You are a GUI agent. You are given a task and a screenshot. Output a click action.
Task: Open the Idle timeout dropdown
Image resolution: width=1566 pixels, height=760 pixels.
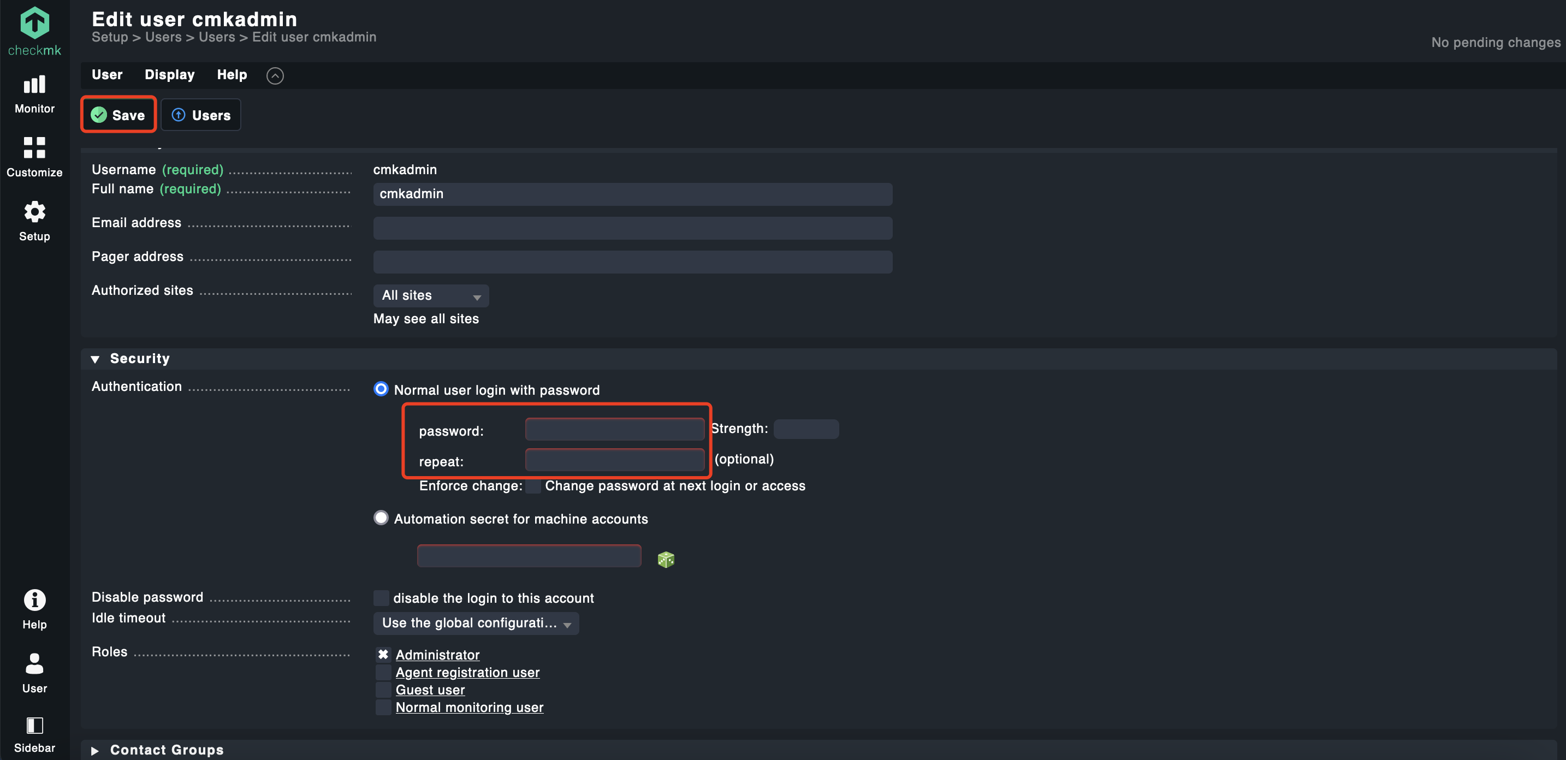[476, 623]
